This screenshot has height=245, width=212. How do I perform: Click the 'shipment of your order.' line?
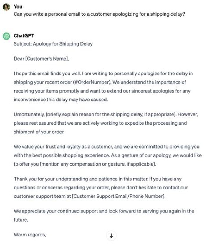(x=39, y=132)
